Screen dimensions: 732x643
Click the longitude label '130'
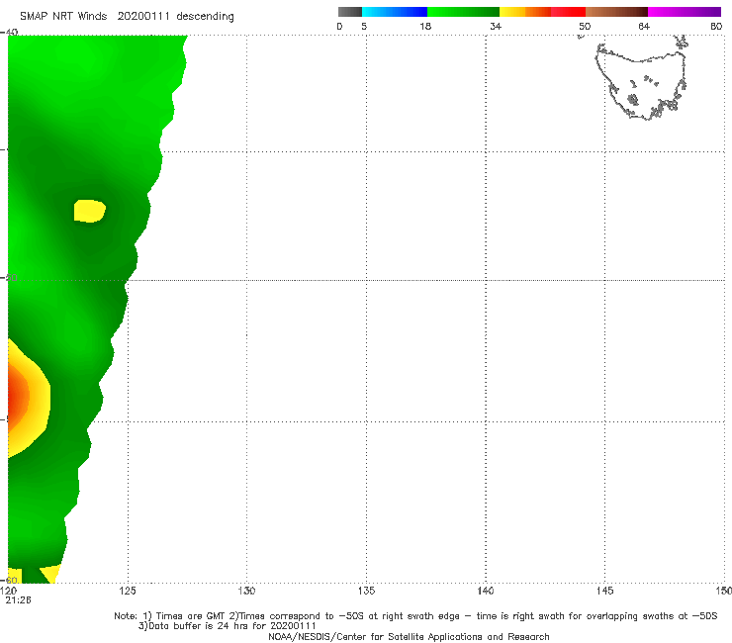(x=246, y=592)
